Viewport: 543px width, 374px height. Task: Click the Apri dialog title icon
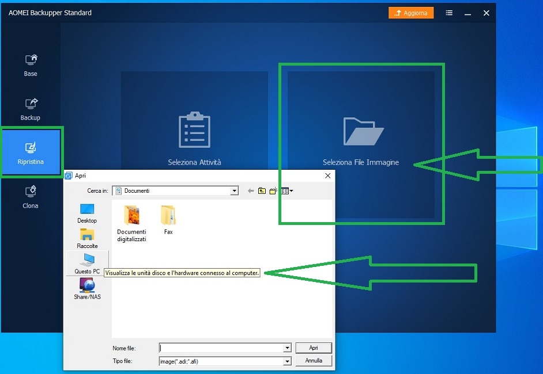(69, 175)
